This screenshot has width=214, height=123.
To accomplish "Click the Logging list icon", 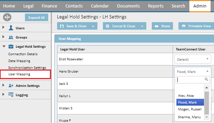I will click(x=11, y=95).
